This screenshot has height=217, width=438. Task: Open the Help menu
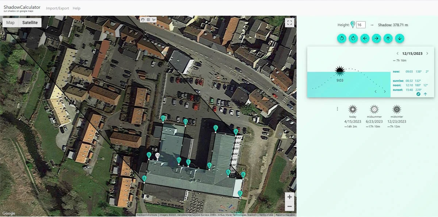click(x=76, y=8)
